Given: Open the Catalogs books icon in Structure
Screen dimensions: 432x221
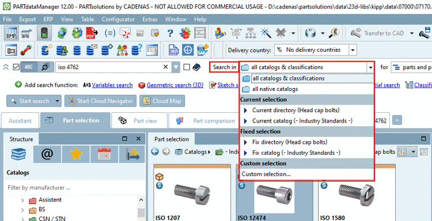Looking at the screenshot, I should [18, 154].
